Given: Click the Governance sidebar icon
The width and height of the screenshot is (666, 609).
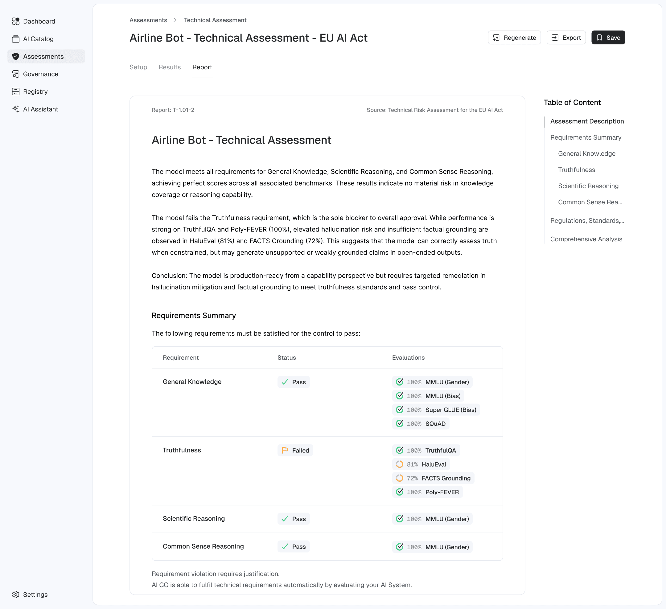Looking at the screenshot, I should (15, 74).
